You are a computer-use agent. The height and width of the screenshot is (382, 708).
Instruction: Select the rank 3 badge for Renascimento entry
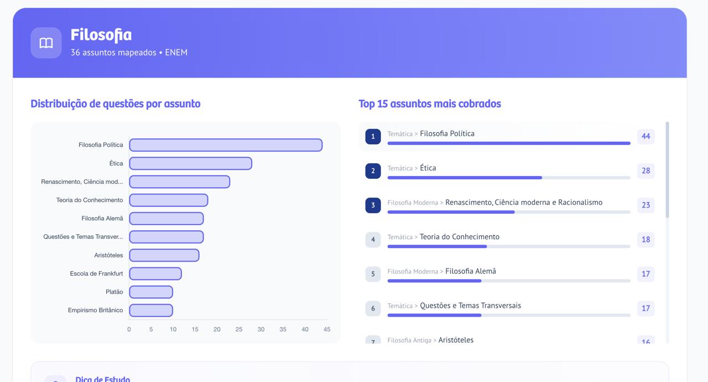(372, 205)
